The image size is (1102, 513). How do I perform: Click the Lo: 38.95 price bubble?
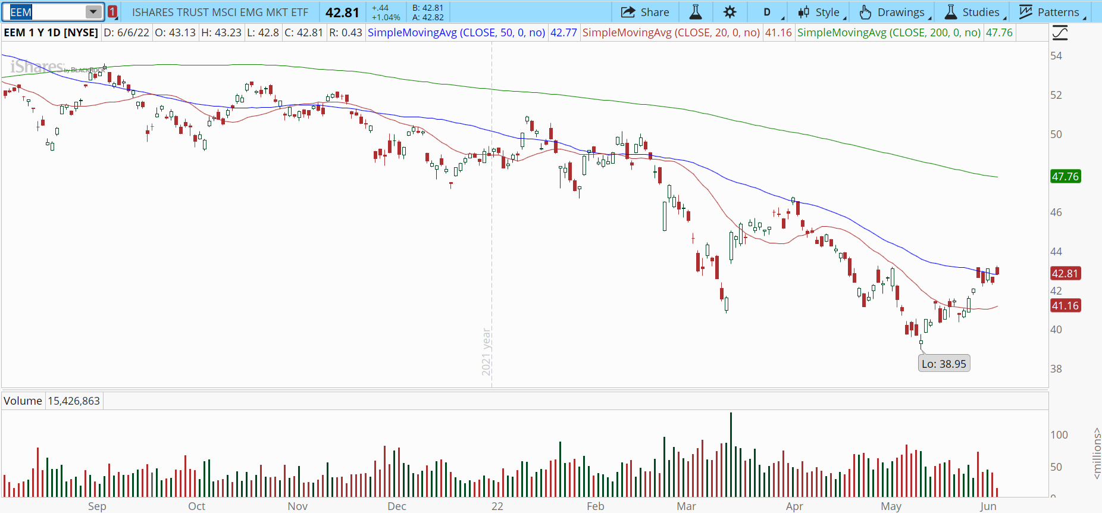pos(944,364)
